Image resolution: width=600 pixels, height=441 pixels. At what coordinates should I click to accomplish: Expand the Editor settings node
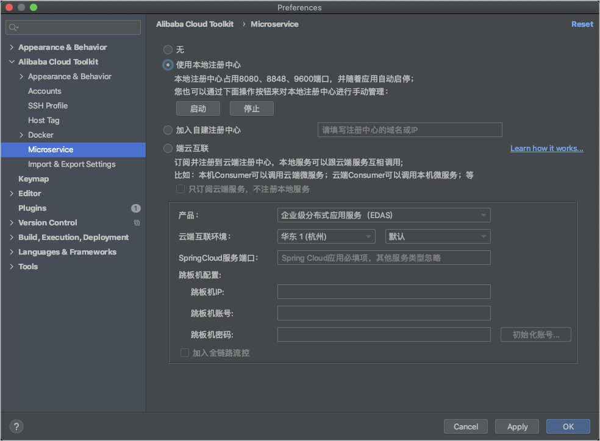coord(12,193)
